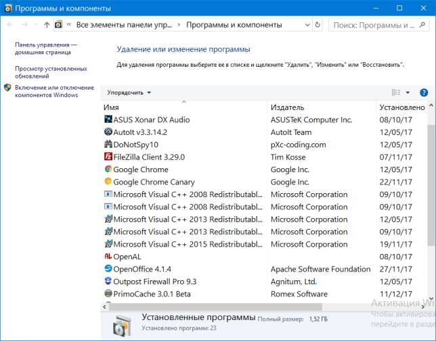This screenshot has height=341, width=436.
Task: Click the shield icon beside Windows components
Action: click(7, 88)
